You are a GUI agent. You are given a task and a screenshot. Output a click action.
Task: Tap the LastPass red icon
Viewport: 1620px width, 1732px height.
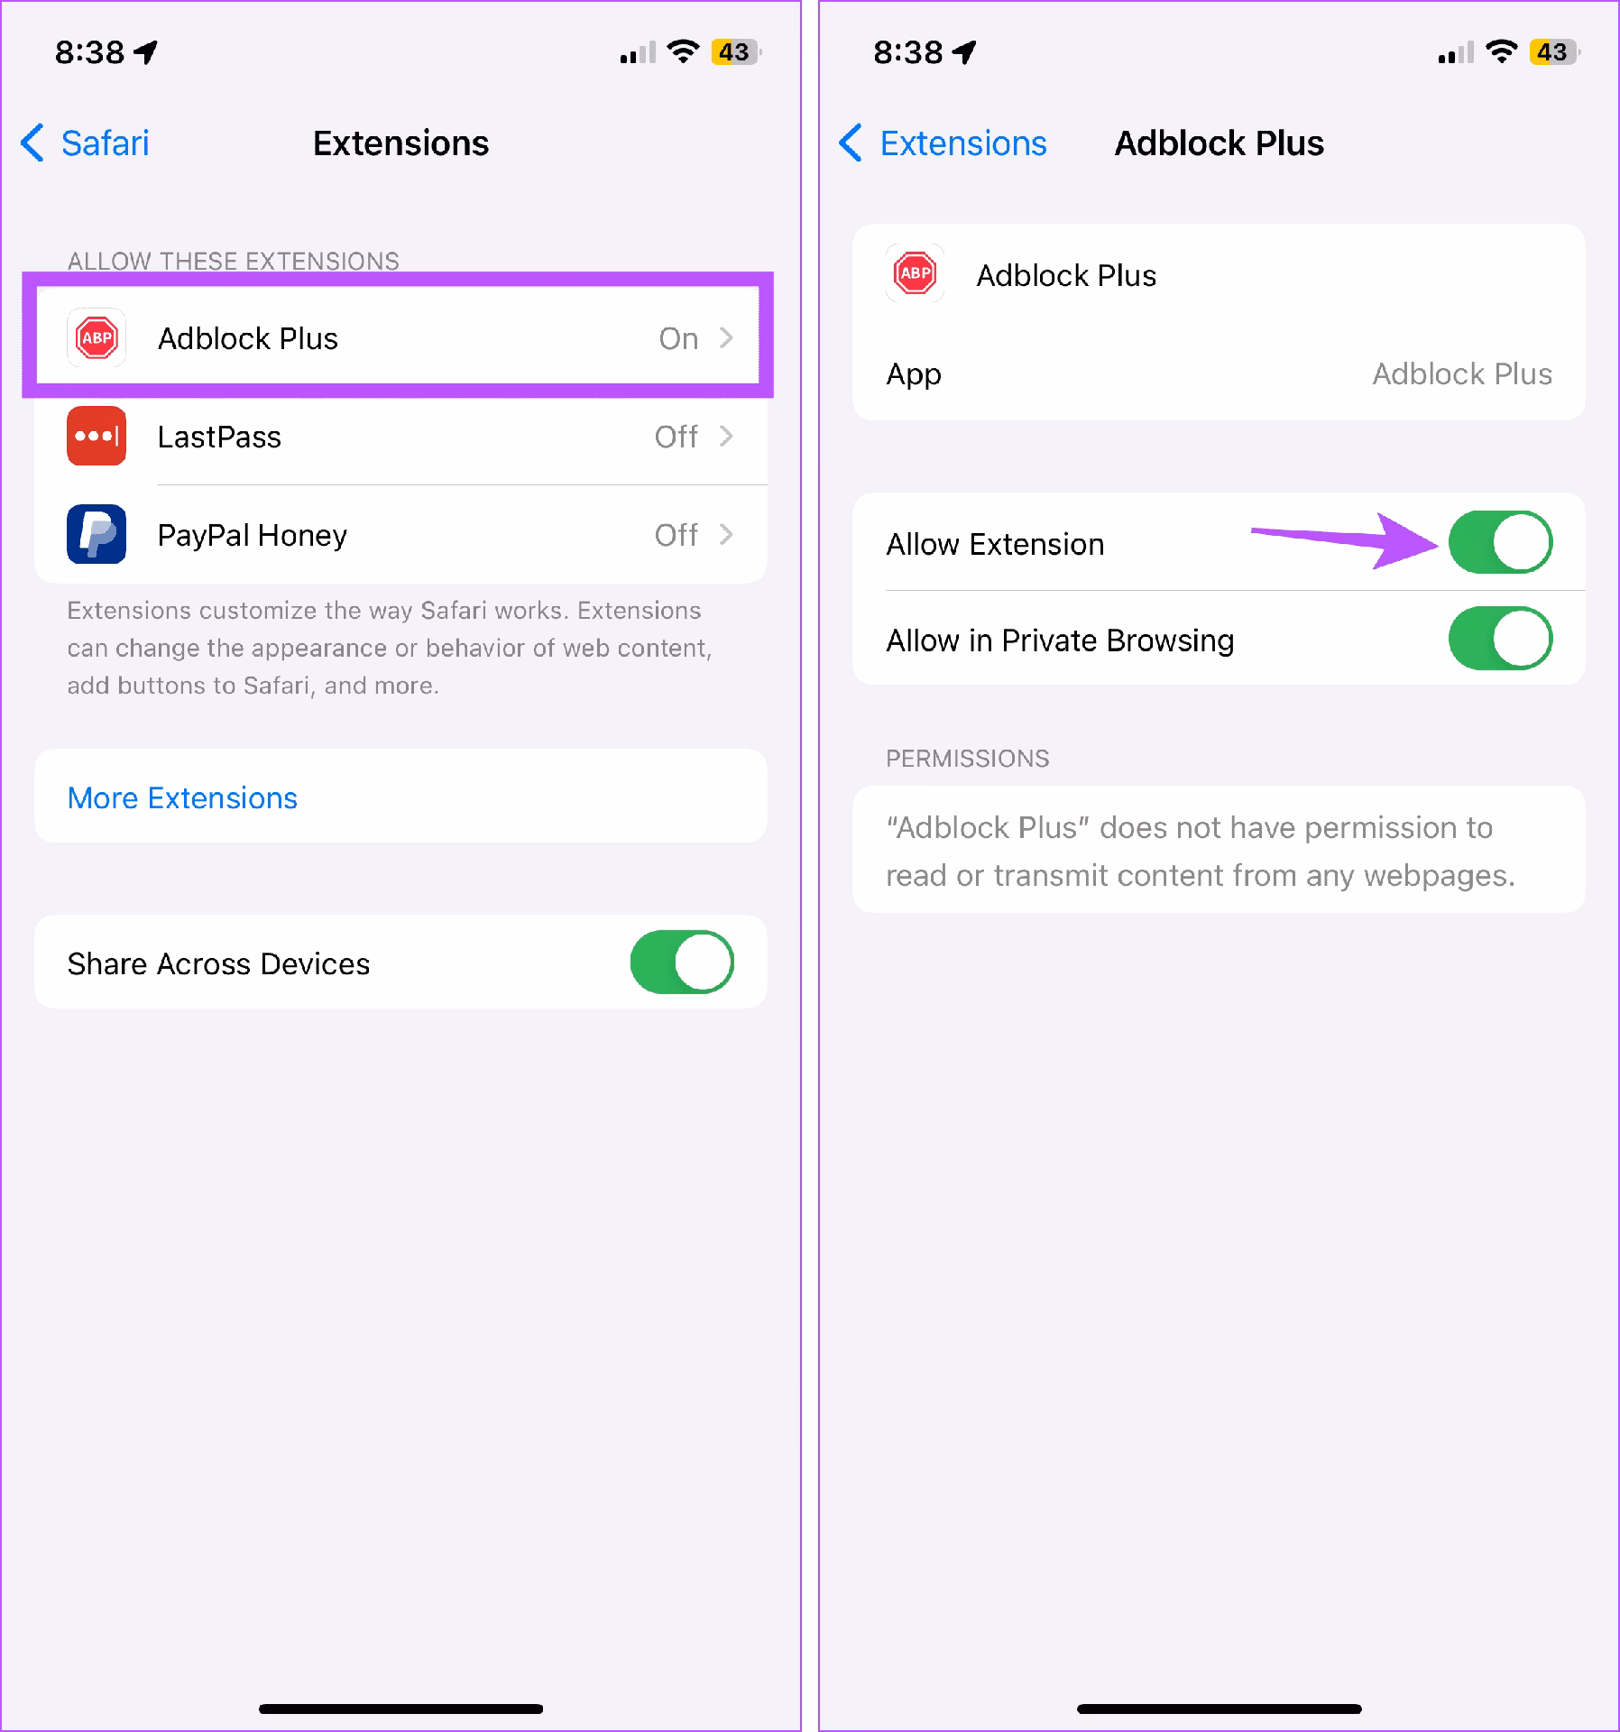click(97, 437)
